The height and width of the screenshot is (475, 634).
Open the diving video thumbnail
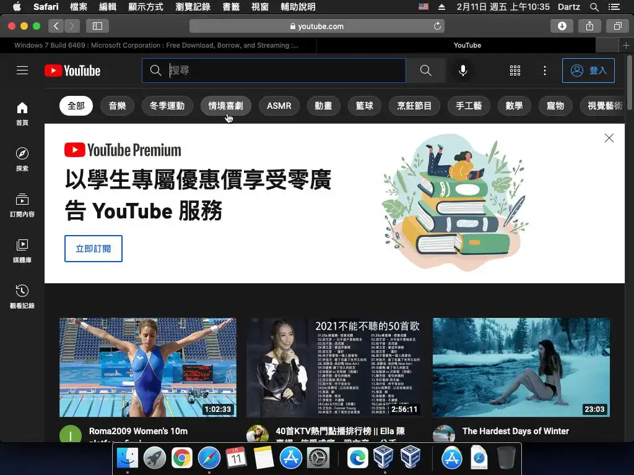[148, 367]
